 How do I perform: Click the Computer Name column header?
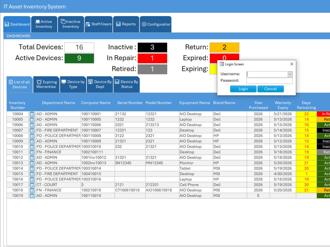coord(96,103)
